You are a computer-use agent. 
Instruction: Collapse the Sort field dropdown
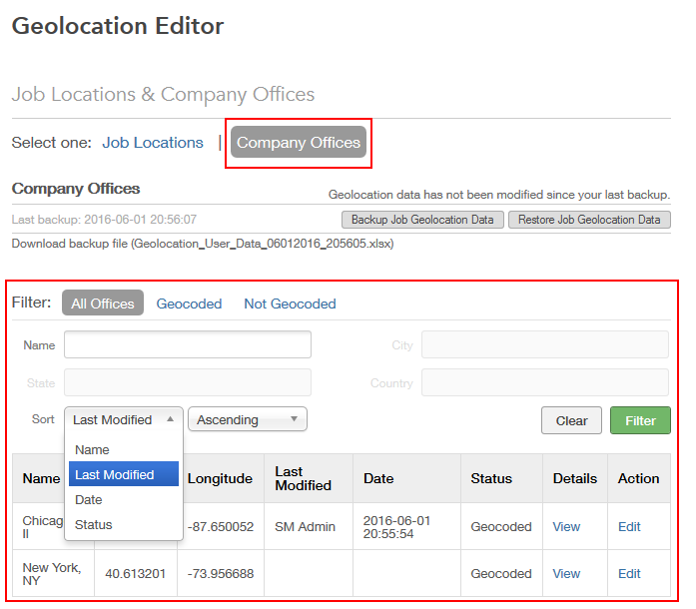[124, 420]
